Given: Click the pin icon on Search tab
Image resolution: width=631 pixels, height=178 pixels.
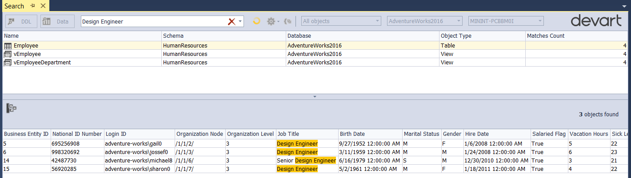Looking at the screenshot, I should click(x=32, y=6).
